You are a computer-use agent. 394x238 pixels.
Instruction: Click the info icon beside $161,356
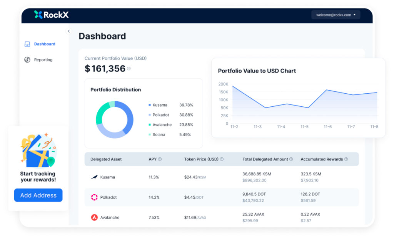click(129, 69)
